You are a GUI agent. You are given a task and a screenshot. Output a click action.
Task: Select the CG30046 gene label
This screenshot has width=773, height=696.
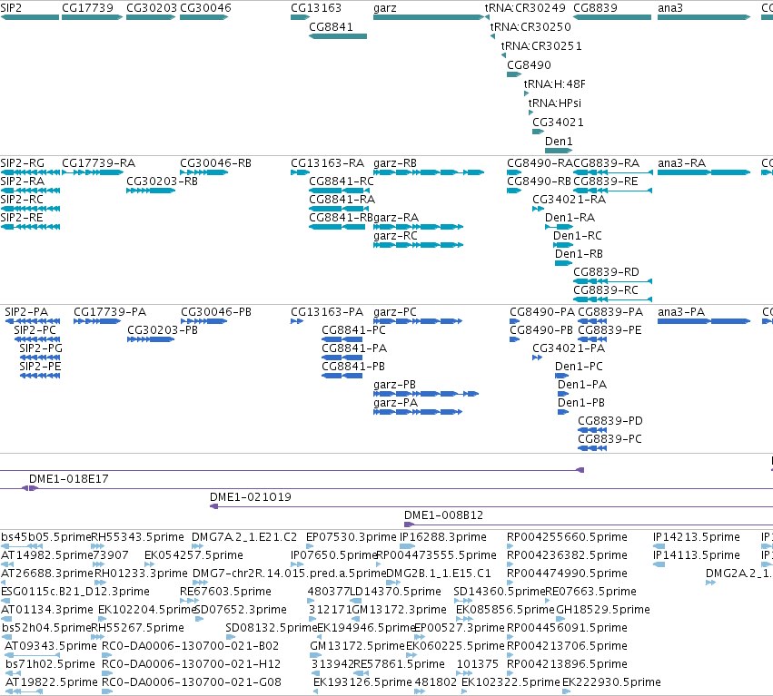pos(205,8)
